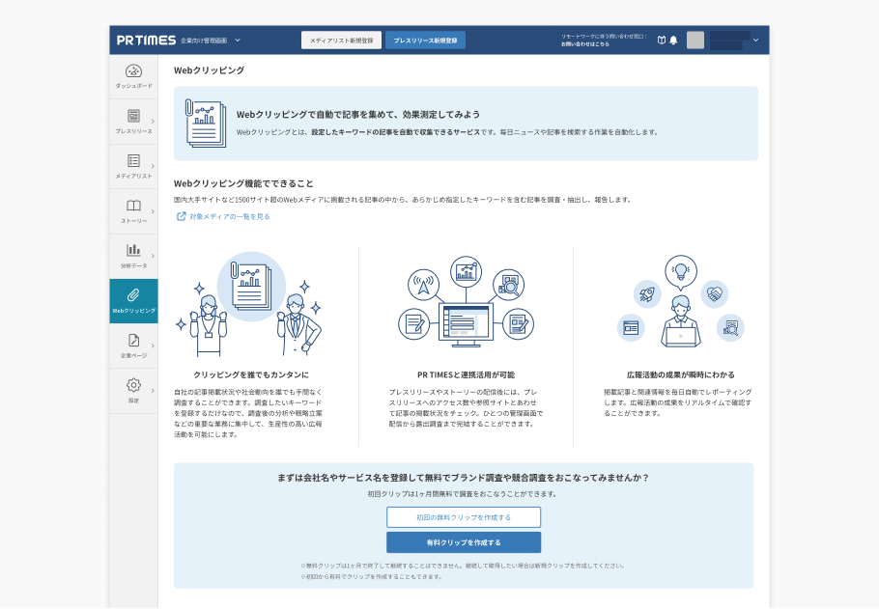Click 初回の無料クリップを作成する button
879x609 pixels.
[464, 517]
